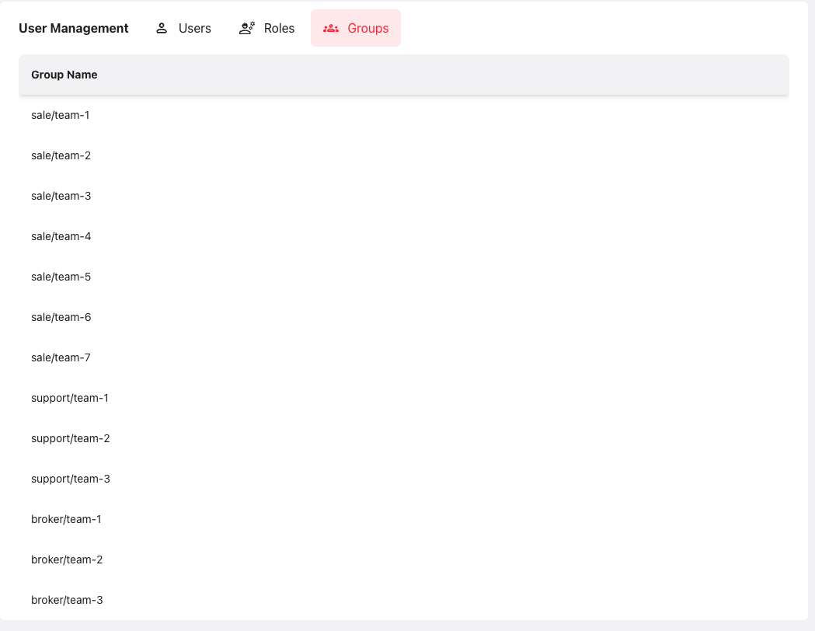Open the broker/team-2 group
Viewport: 815px width, 631px height.
tap(404, 560)
